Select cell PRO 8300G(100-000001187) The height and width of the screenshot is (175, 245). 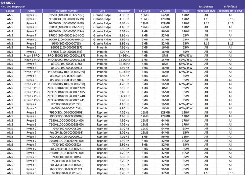pyautogui.click(x=66, y=56)
